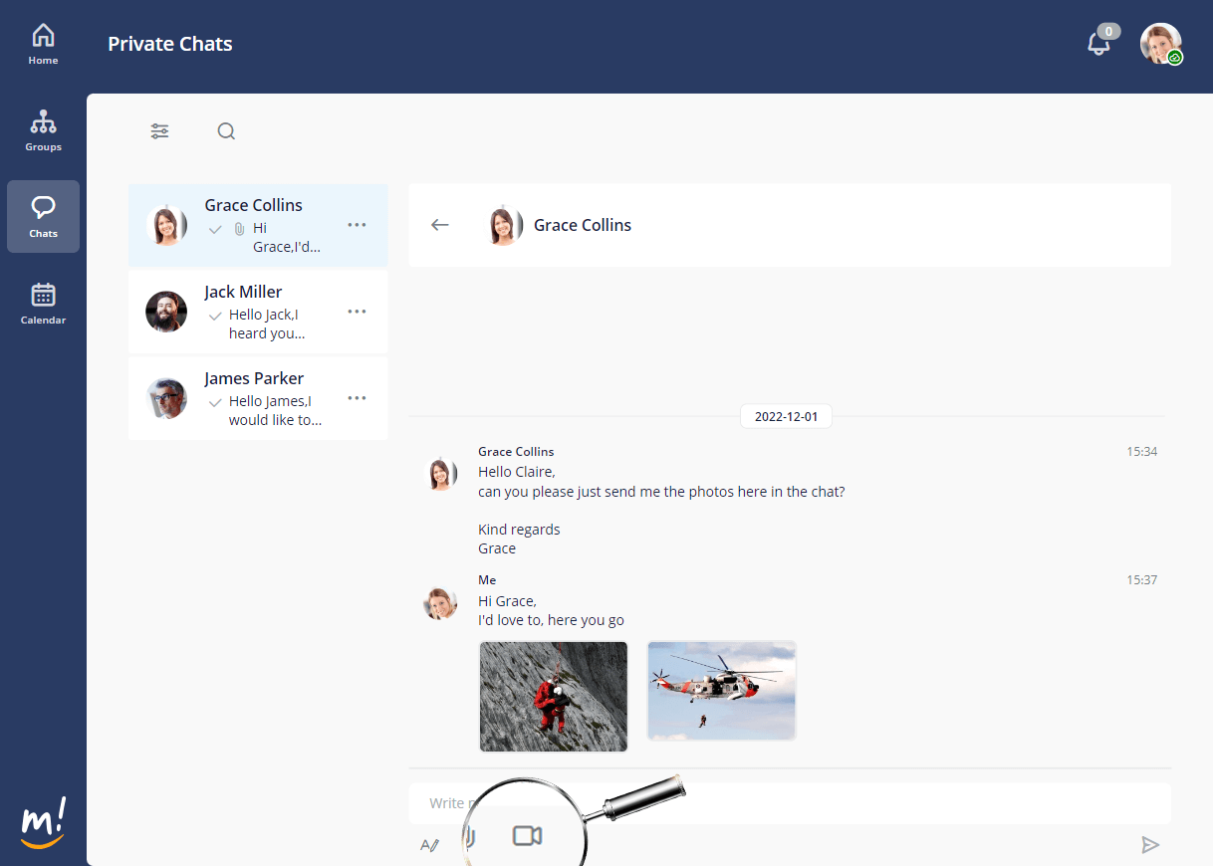Open notifications bell
Image resolution: width=1213 pixels, height=866 pixels.
click(x=1098, y=44)
